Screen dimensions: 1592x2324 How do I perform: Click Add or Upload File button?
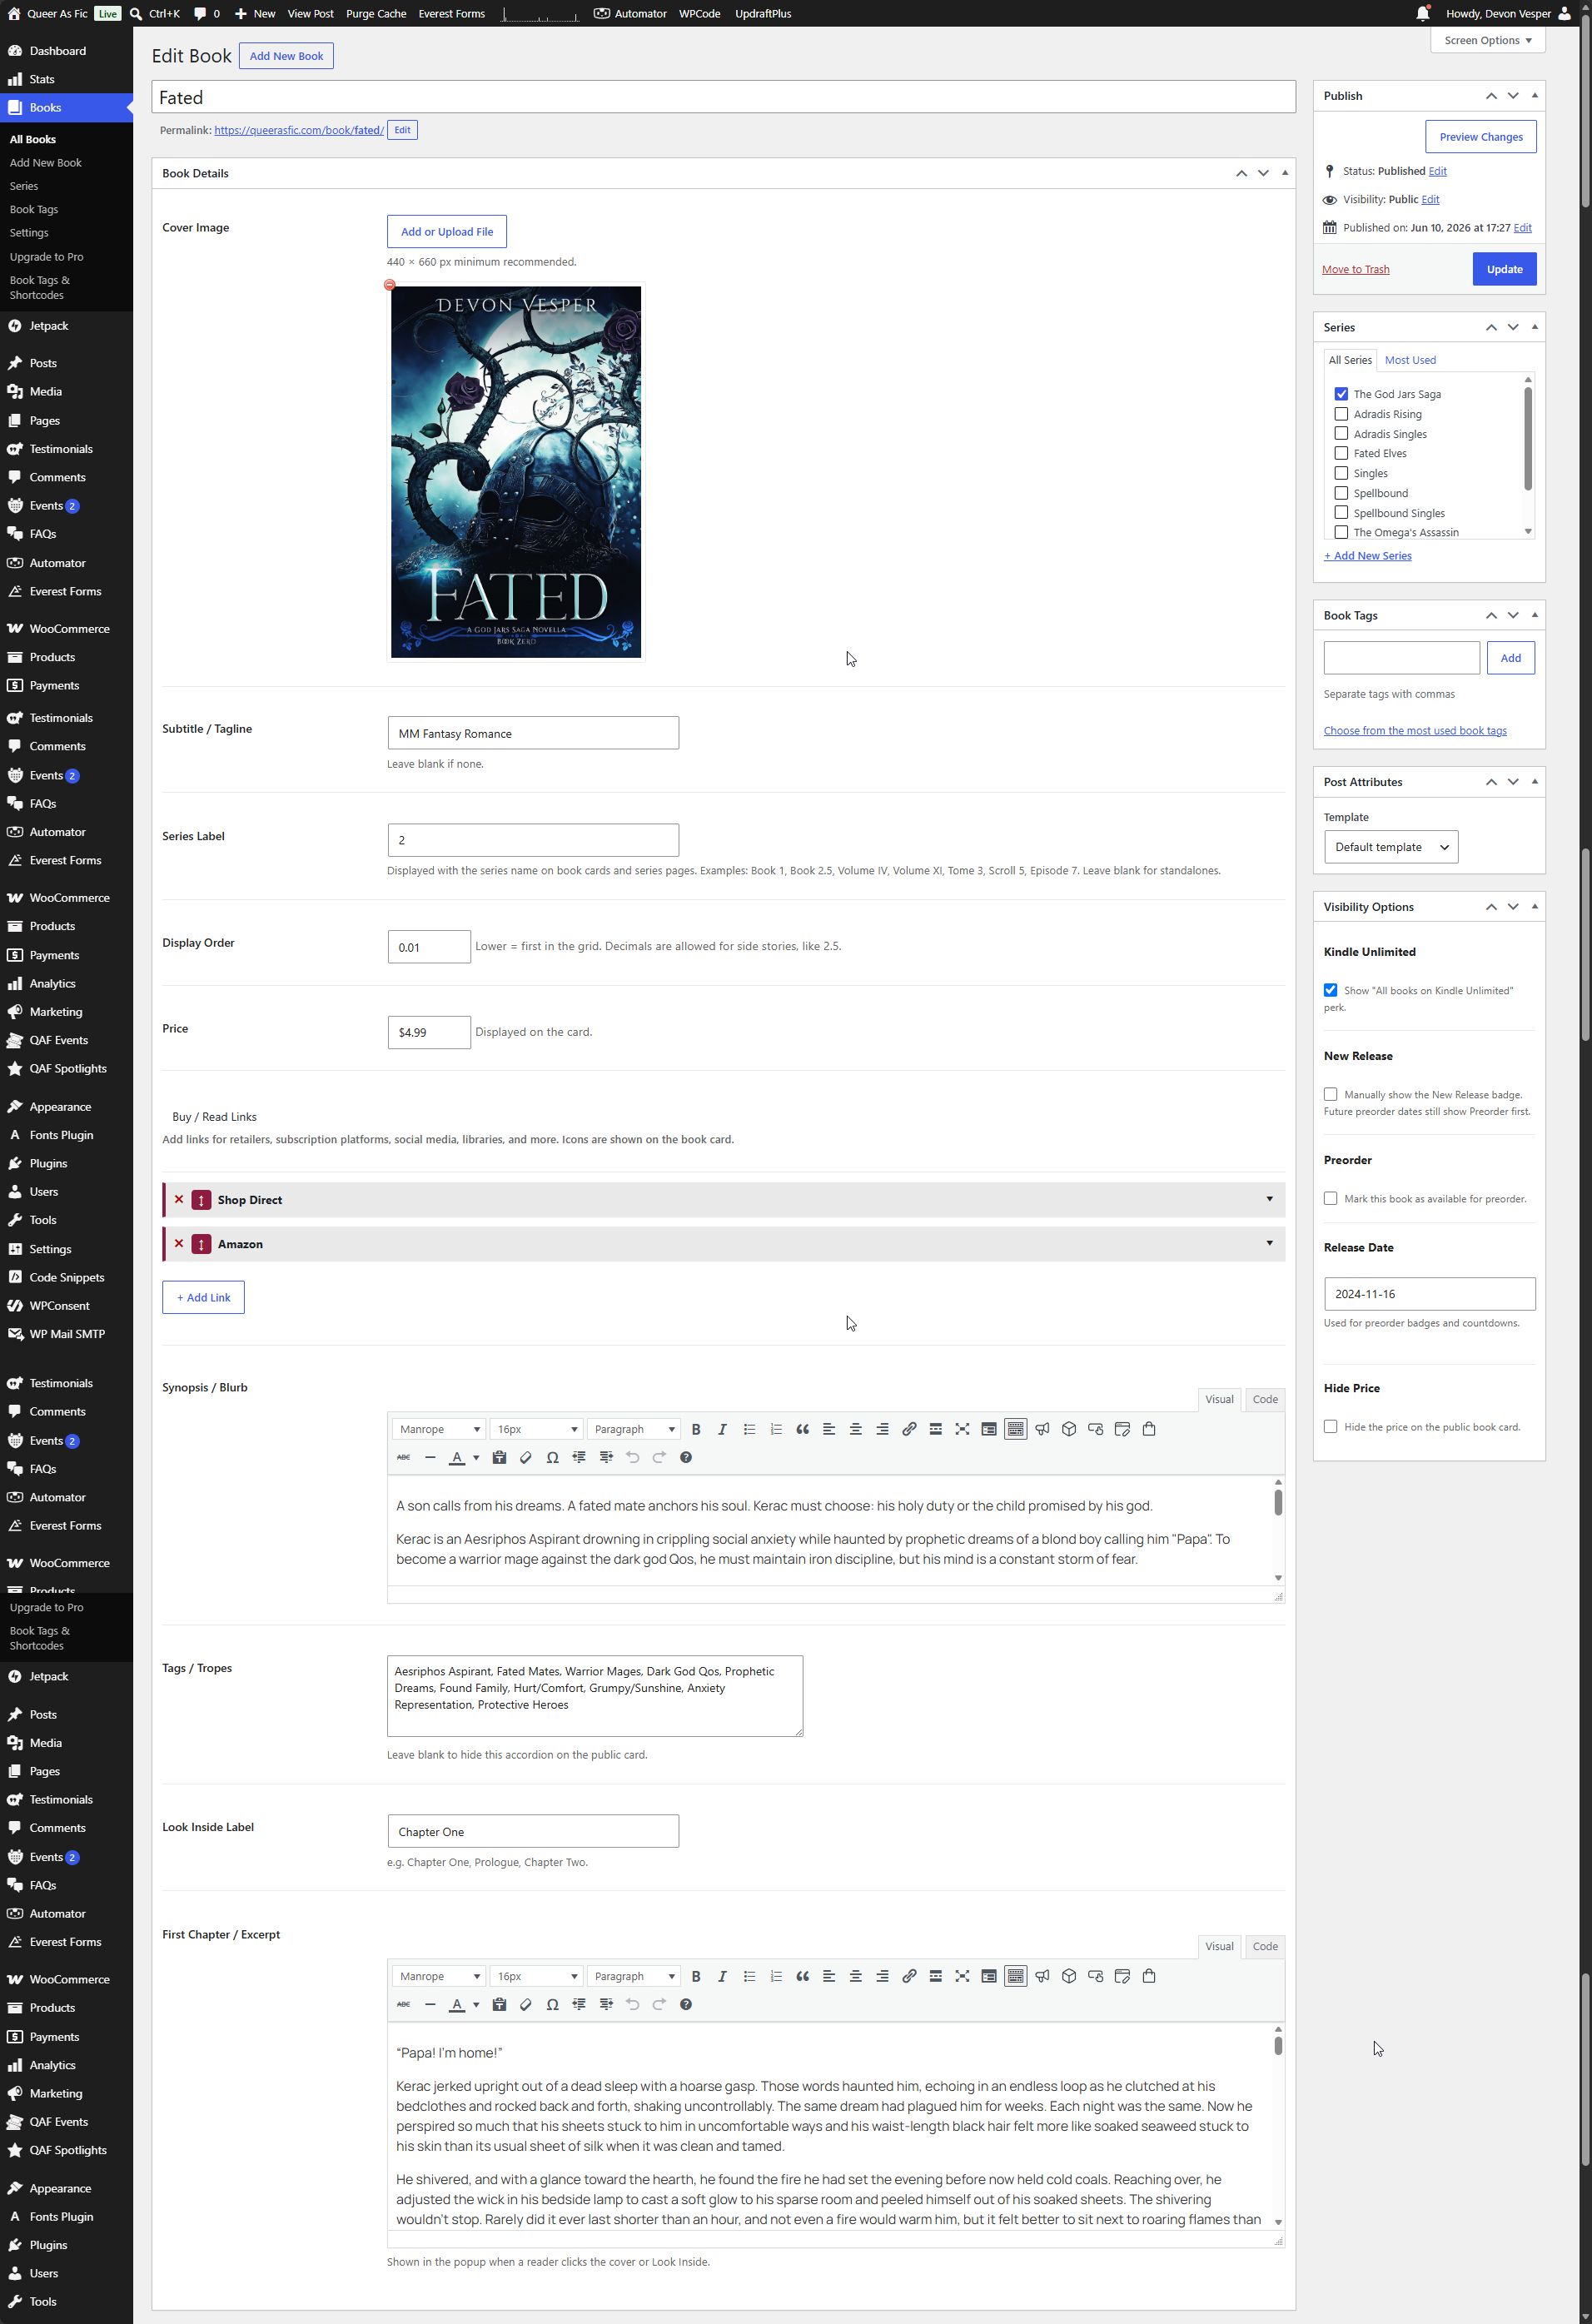click(x=447, y=231)
